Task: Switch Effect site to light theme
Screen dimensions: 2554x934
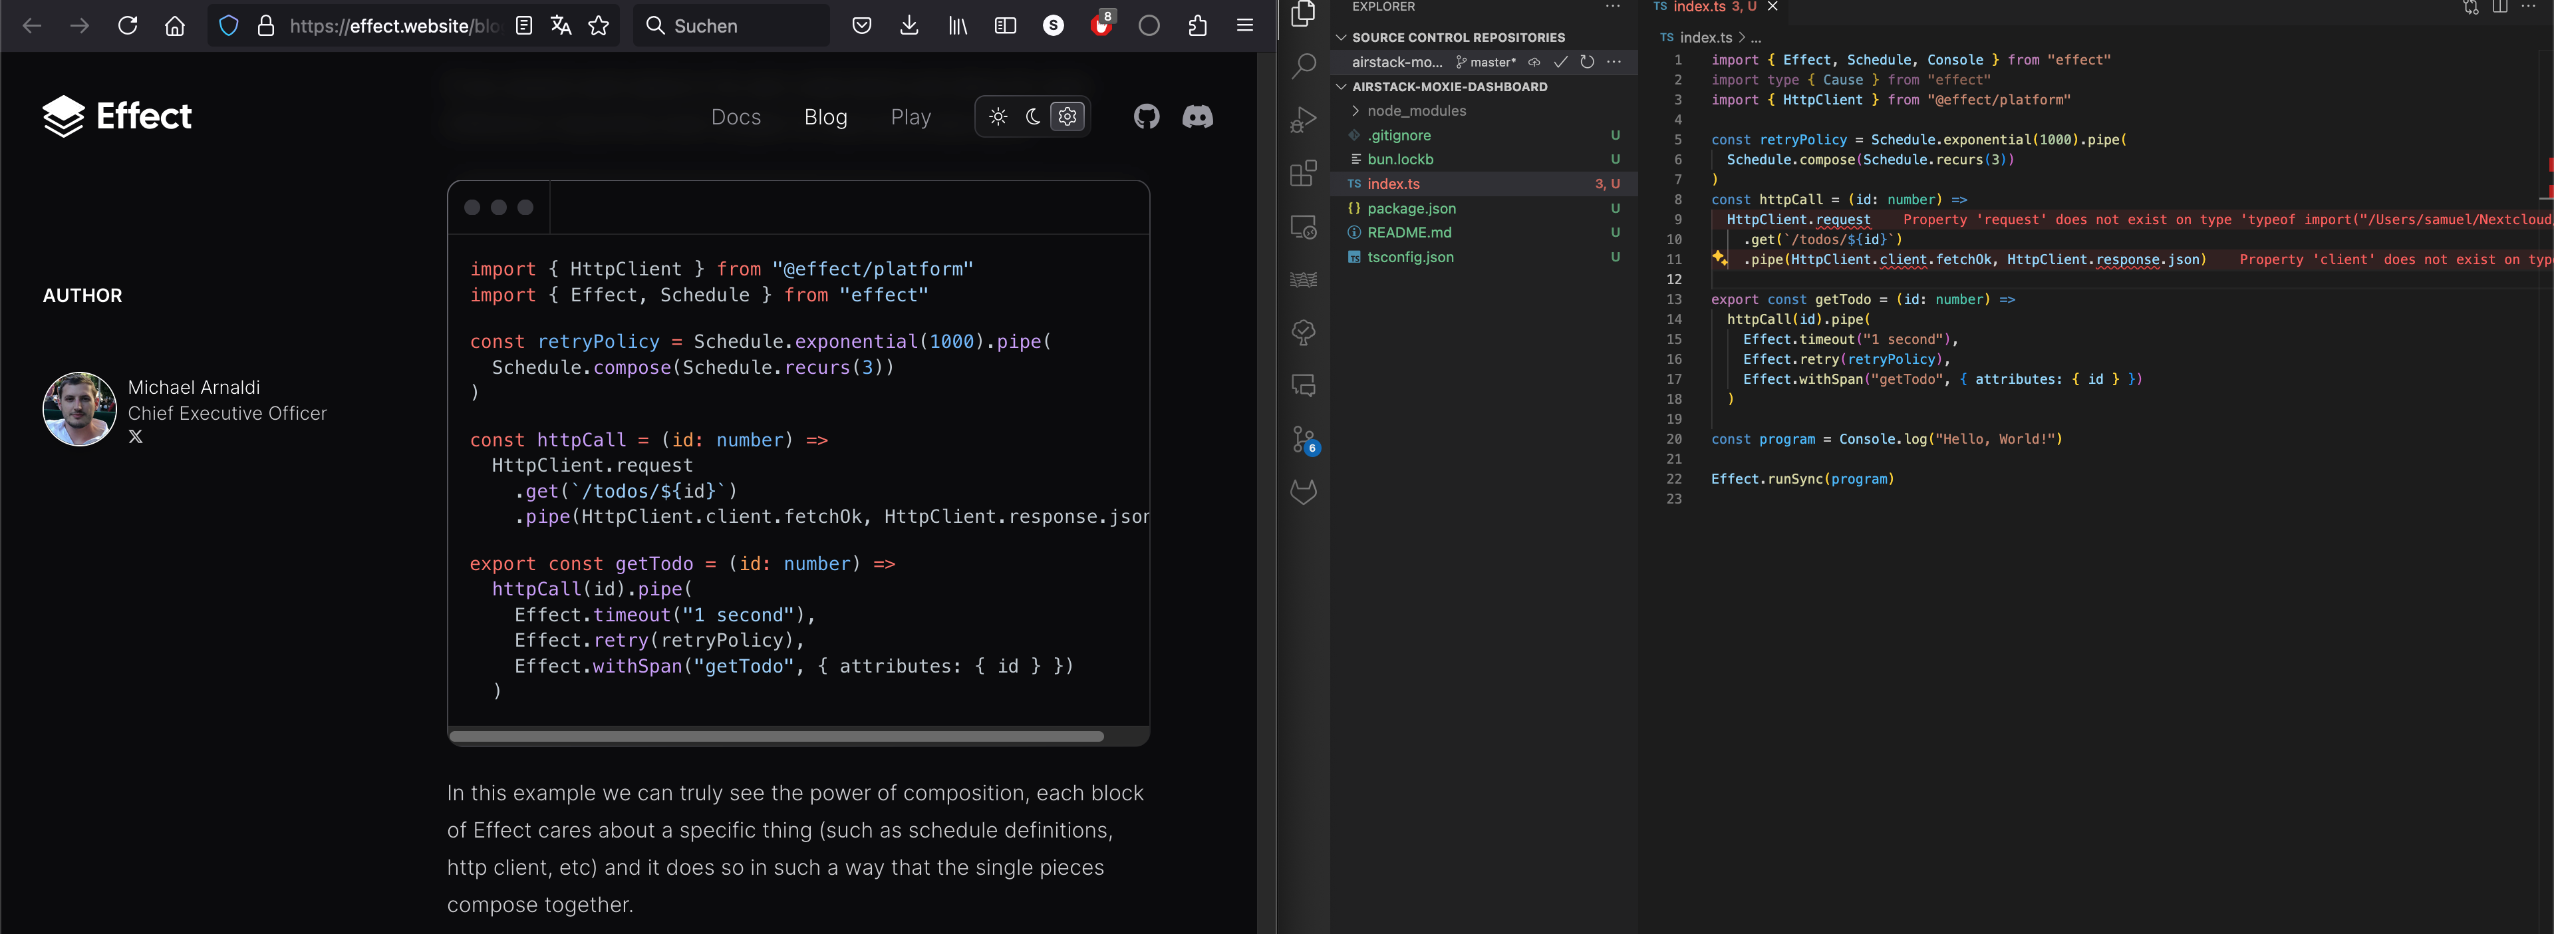Action: click(998, 116)
